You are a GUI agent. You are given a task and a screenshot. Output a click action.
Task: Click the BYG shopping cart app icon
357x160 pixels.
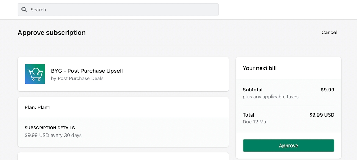pyautogui.click(x=35, y=74)
